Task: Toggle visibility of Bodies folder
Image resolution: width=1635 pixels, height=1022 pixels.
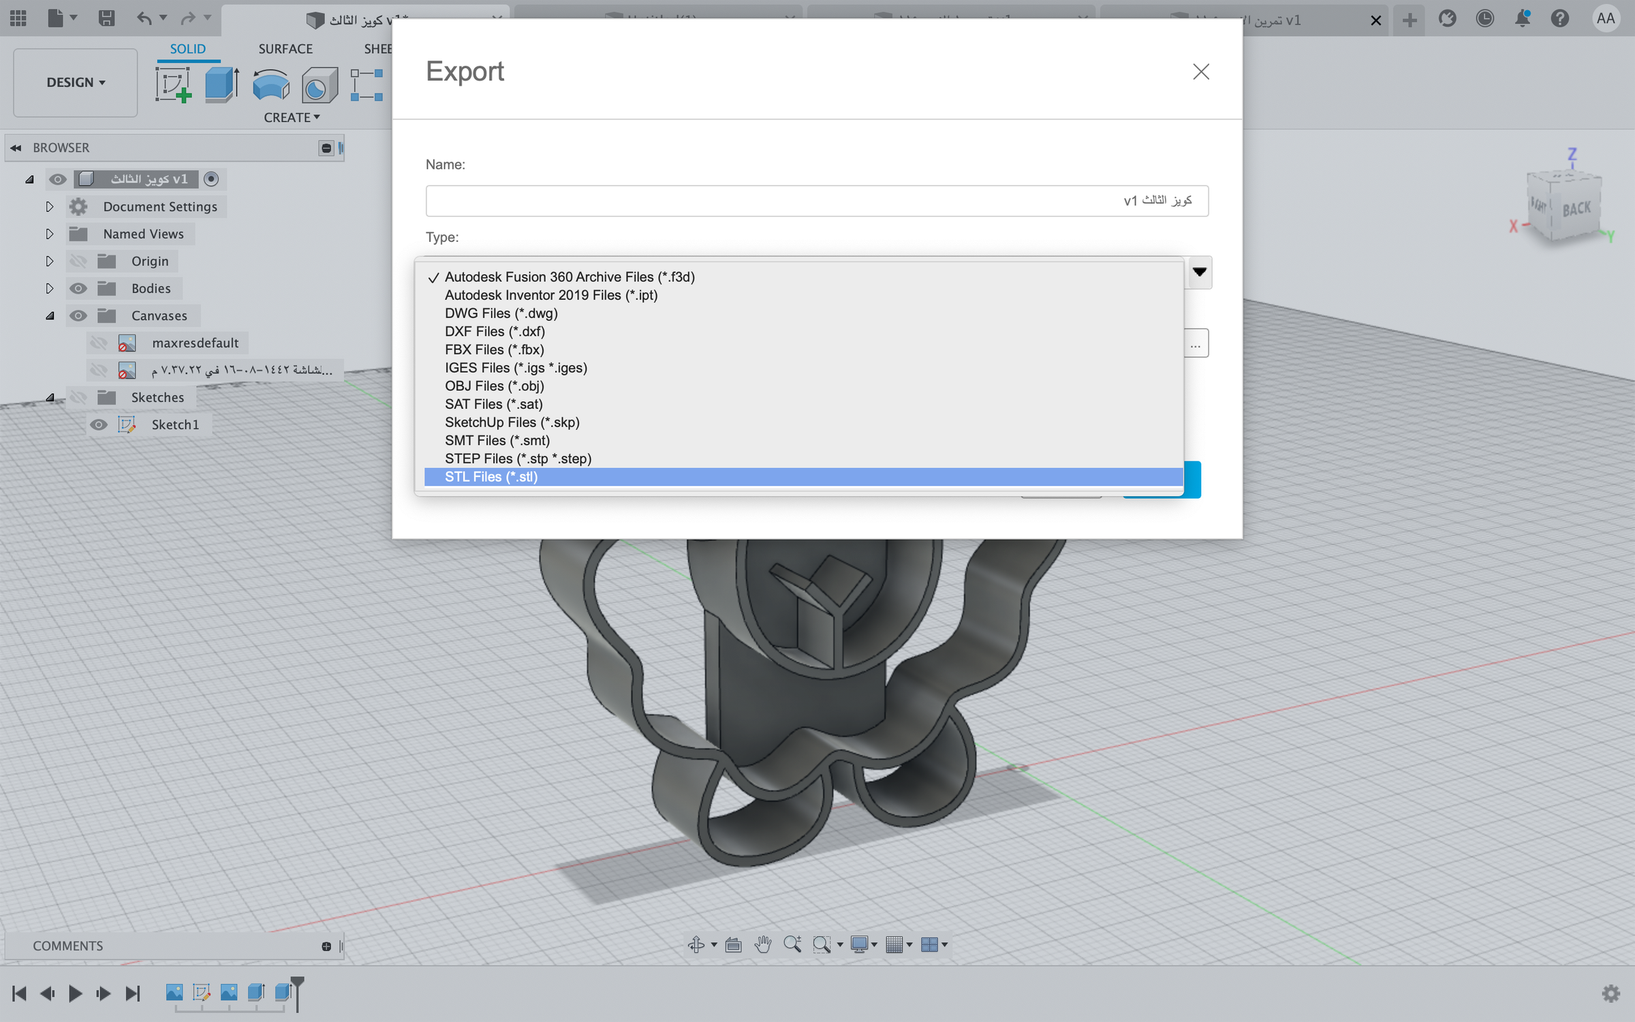Action: pyautogui.click(x=78, y=288)
